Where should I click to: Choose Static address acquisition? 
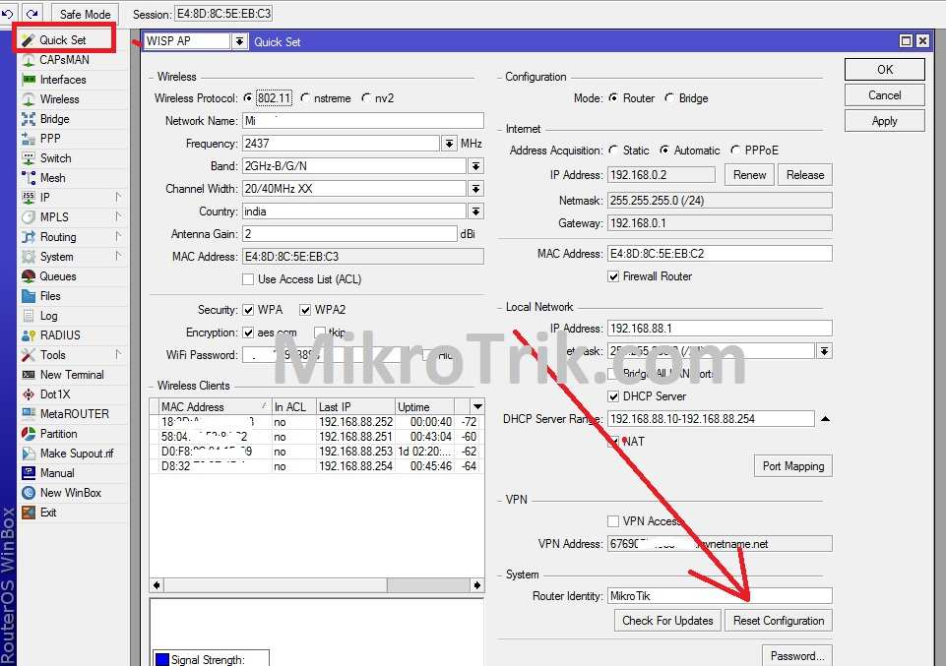(613, 151)
